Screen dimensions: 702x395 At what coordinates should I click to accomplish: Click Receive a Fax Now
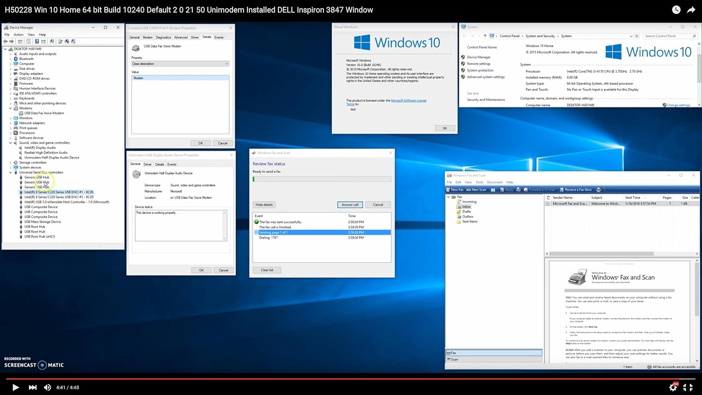(578, 190)
